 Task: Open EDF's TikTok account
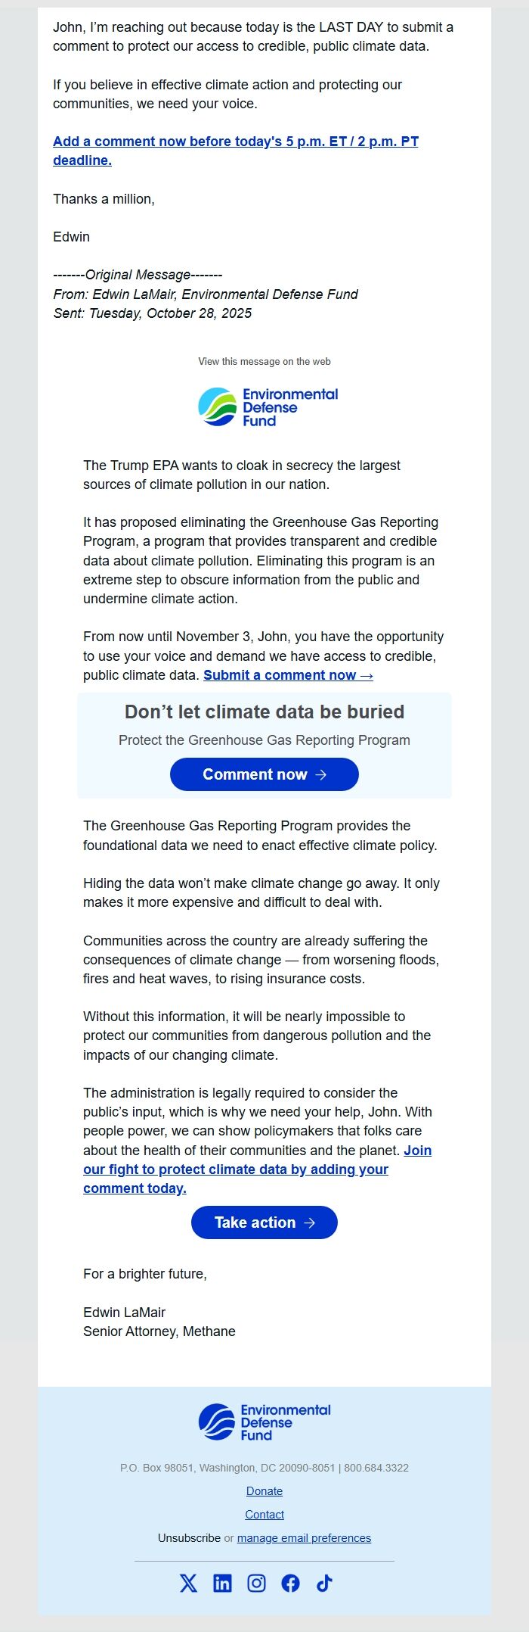pyautogui.click(x=325, y=1584)
